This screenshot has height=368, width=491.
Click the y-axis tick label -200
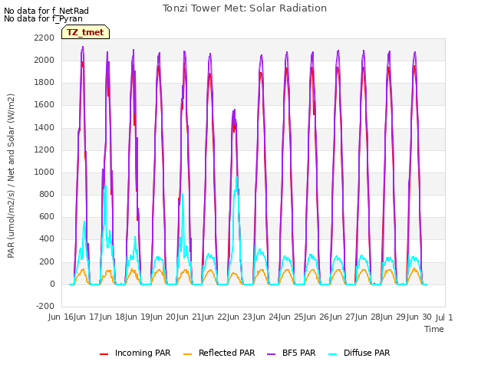pyautogui.click(x=45, y=306)
